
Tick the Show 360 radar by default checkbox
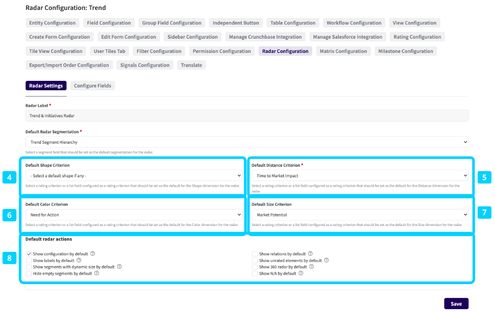coord(255,267)
